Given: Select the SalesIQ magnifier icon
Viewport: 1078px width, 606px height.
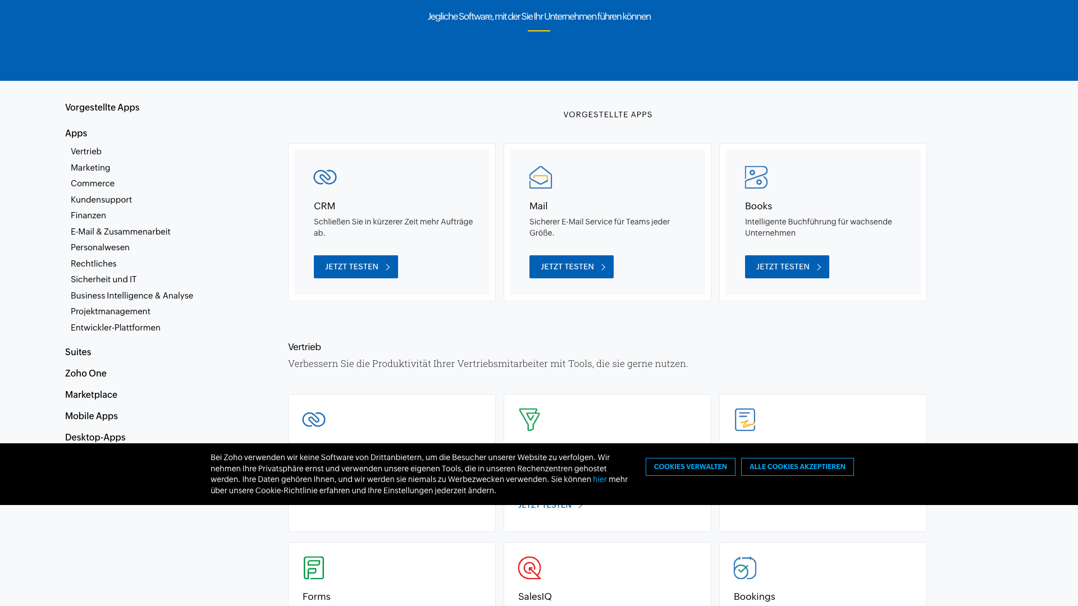Looking at the screenshot, I should 529,567.
